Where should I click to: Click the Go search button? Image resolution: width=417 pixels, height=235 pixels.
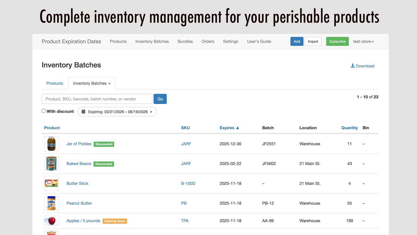tap(160, 99)
